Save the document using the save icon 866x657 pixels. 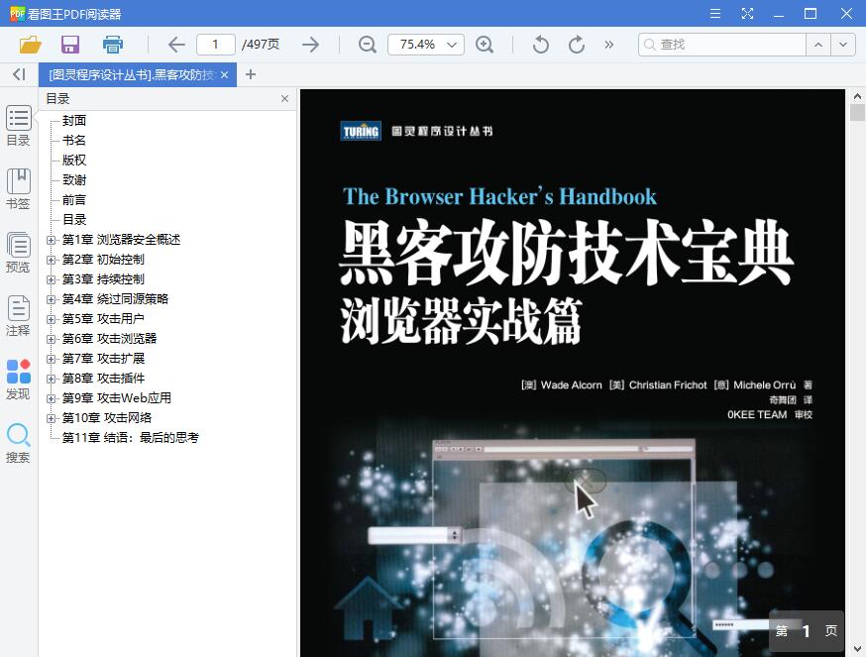coord(69,44)
